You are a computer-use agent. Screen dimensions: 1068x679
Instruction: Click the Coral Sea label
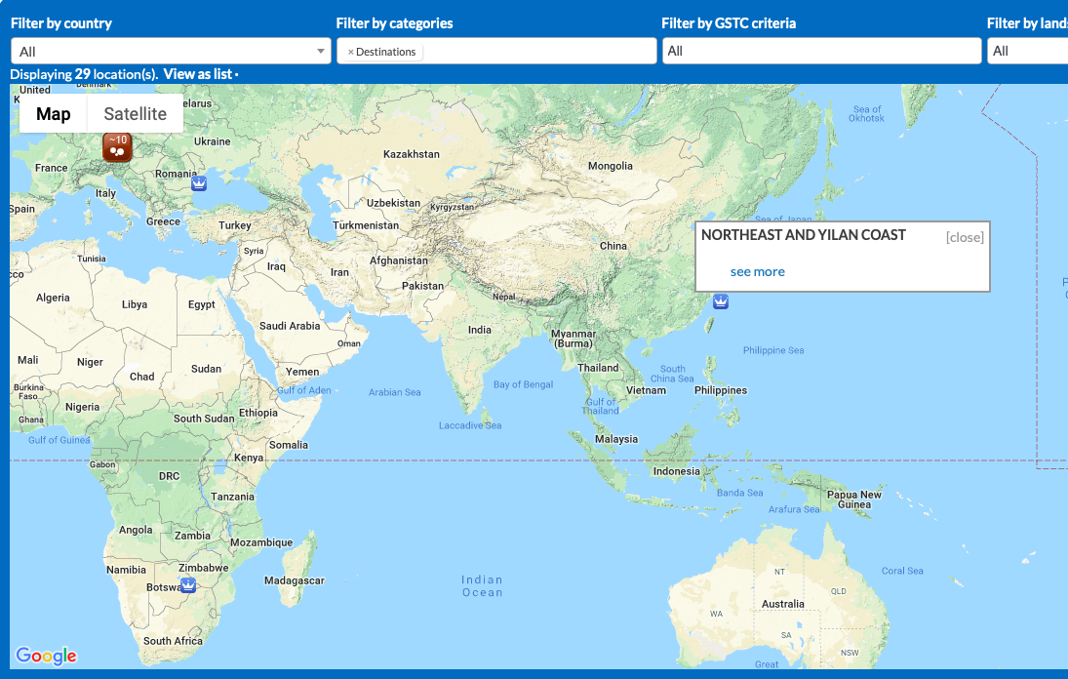point(902,571)
